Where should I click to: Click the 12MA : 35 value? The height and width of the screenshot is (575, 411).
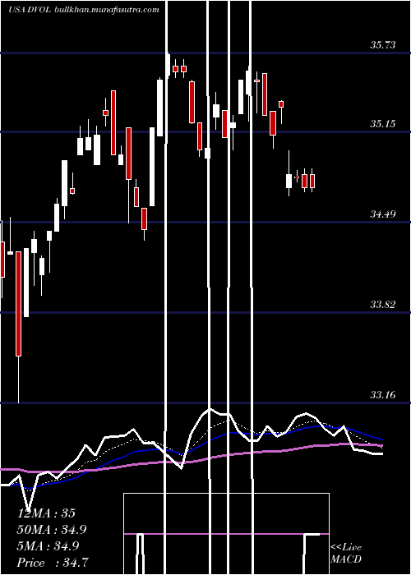46,513
